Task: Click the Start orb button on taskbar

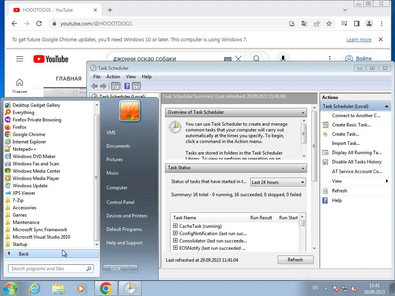Action: [x=10, y=288]
